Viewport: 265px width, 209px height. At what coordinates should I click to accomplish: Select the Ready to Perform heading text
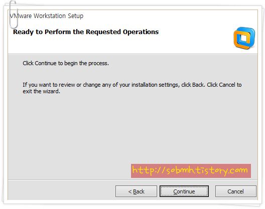tap(86, 32)
